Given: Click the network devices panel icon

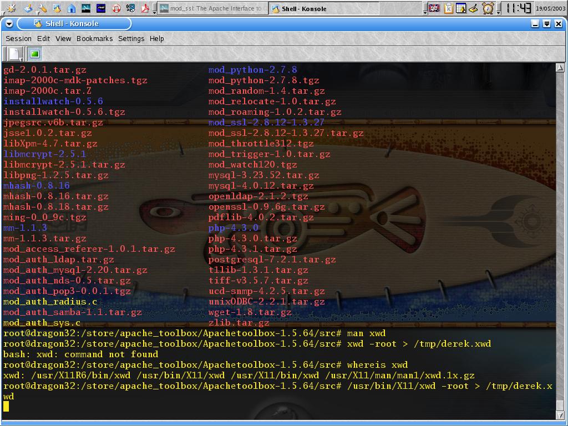Looking at the screenshot, I should click(131, 8).
